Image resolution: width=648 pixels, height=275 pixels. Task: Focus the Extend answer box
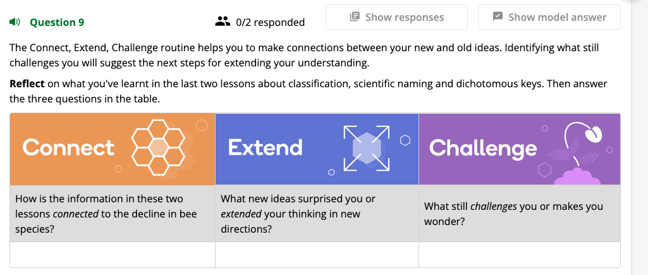(317, 255)
